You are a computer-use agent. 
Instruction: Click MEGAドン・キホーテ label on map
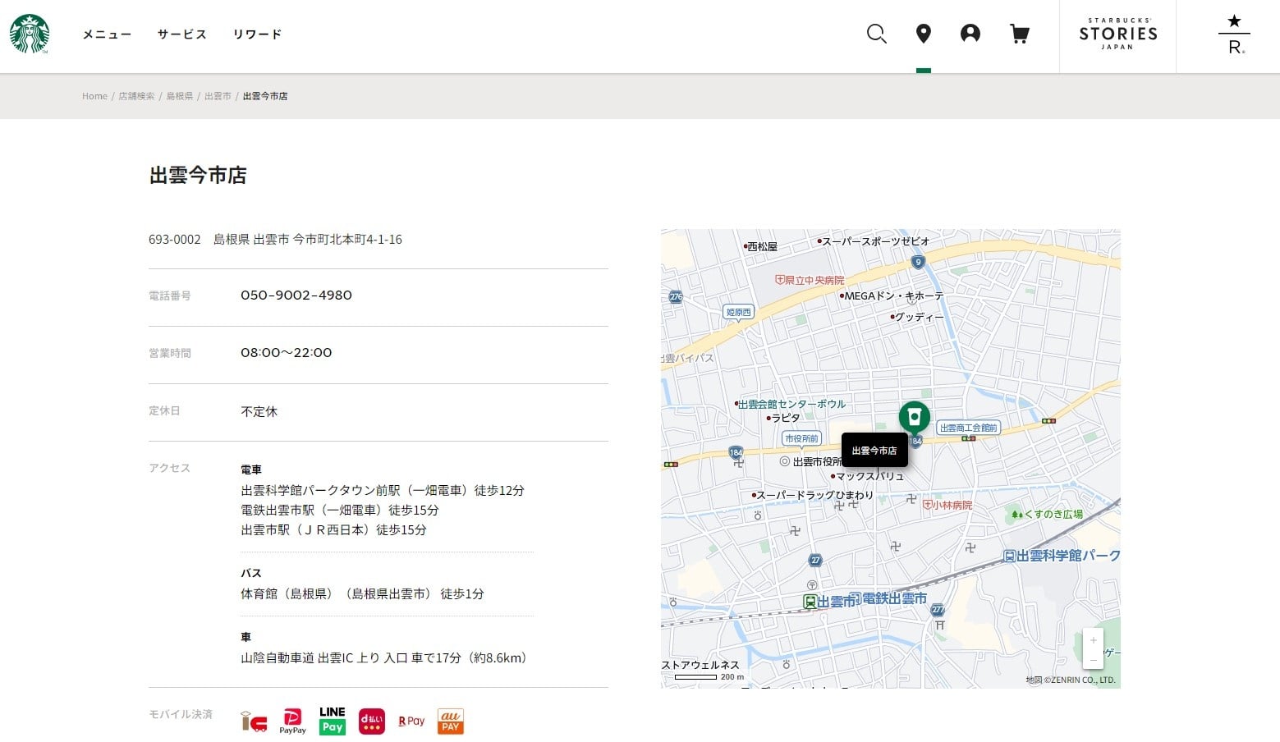(x=892, y=295)
